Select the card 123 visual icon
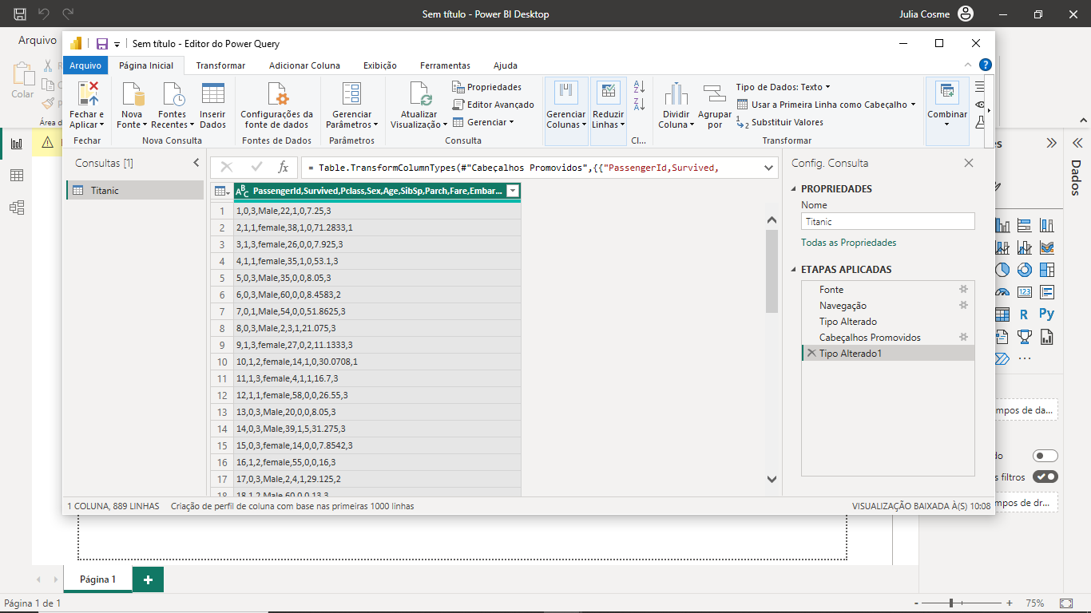Viewport: 1091px width, 613px height. pyautogui.click(x=1024, y=292)
